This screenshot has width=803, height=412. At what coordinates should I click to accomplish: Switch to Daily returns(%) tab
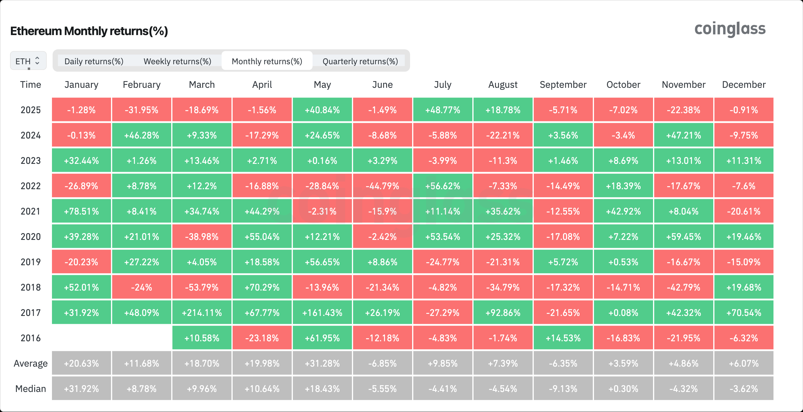[94, 61]
